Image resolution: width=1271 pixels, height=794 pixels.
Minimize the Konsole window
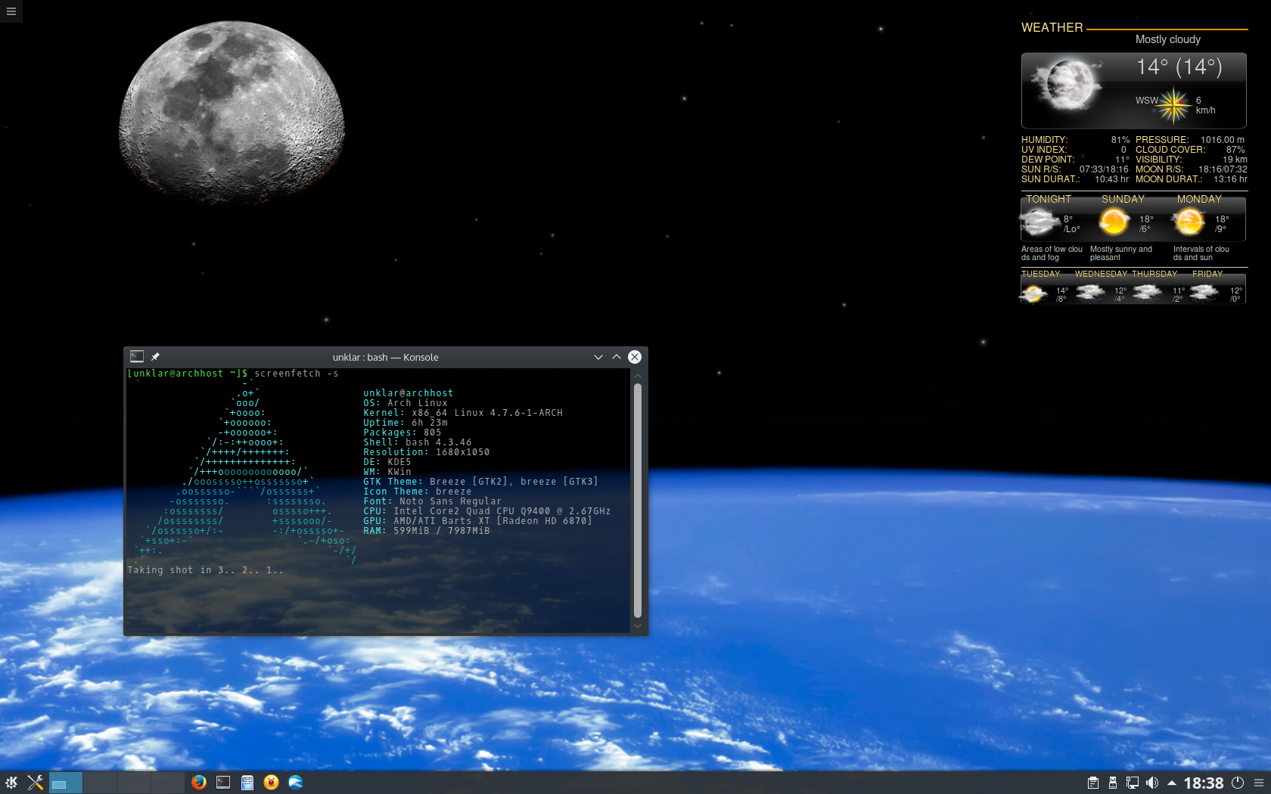[x=598, y=357]
